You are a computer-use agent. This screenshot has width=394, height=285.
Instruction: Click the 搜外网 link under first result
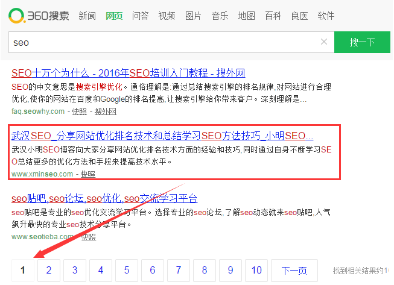pyautogui.click(x=104, y=111)
